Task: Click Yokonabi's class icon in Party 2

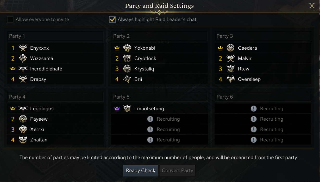Action: (127, 48)
